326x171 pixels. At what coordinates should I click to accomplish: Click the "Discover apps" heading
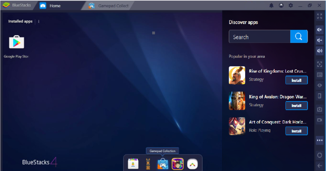pos(243,22)
